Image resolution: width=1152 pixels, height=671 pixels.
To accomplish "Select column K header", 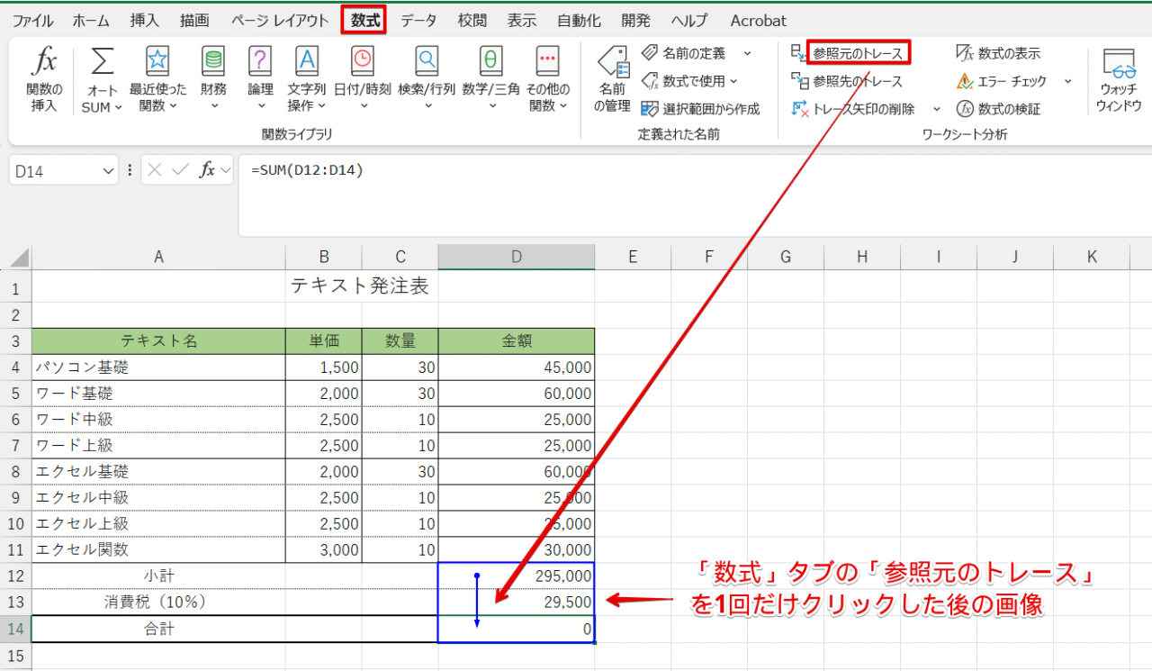I will pyautogui.click(x=1092, y=257).
